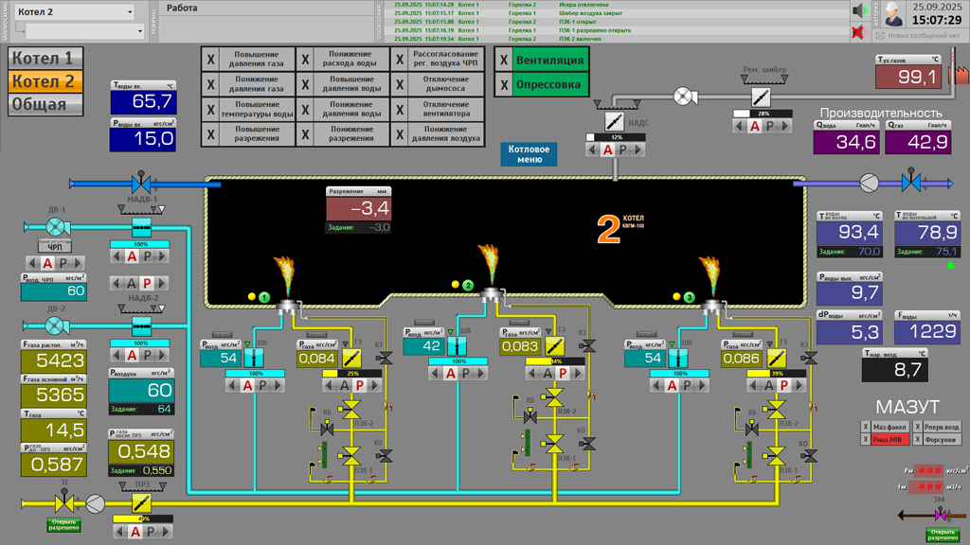Select the PZK-2 valve on burner 1
The height and width of the screenshot is (545, 970).
[351, 410]
